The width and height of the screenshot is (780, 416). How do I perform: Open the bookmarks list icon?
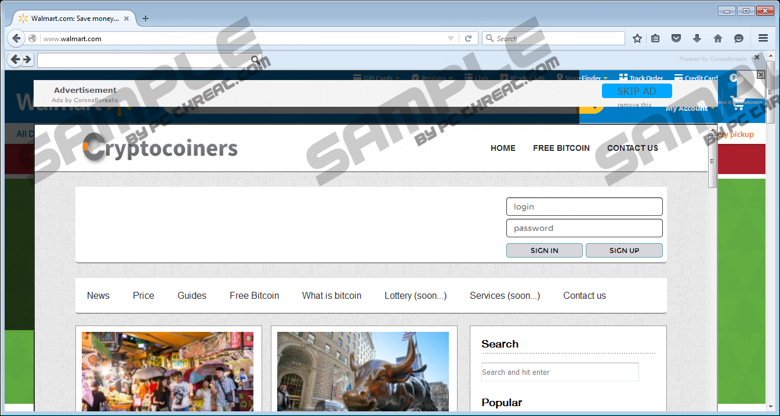pos(655,38)
